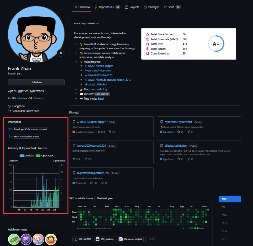Click the first achievement badge
This screenshot has height=246, width=253.
pyautogui.click(x=14, y=240)
